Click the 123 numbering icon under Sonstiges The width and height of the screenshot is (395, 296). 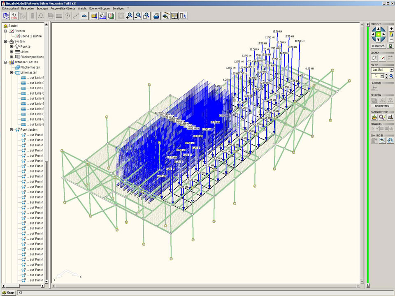pyautogui.click(x=390, y=140)
